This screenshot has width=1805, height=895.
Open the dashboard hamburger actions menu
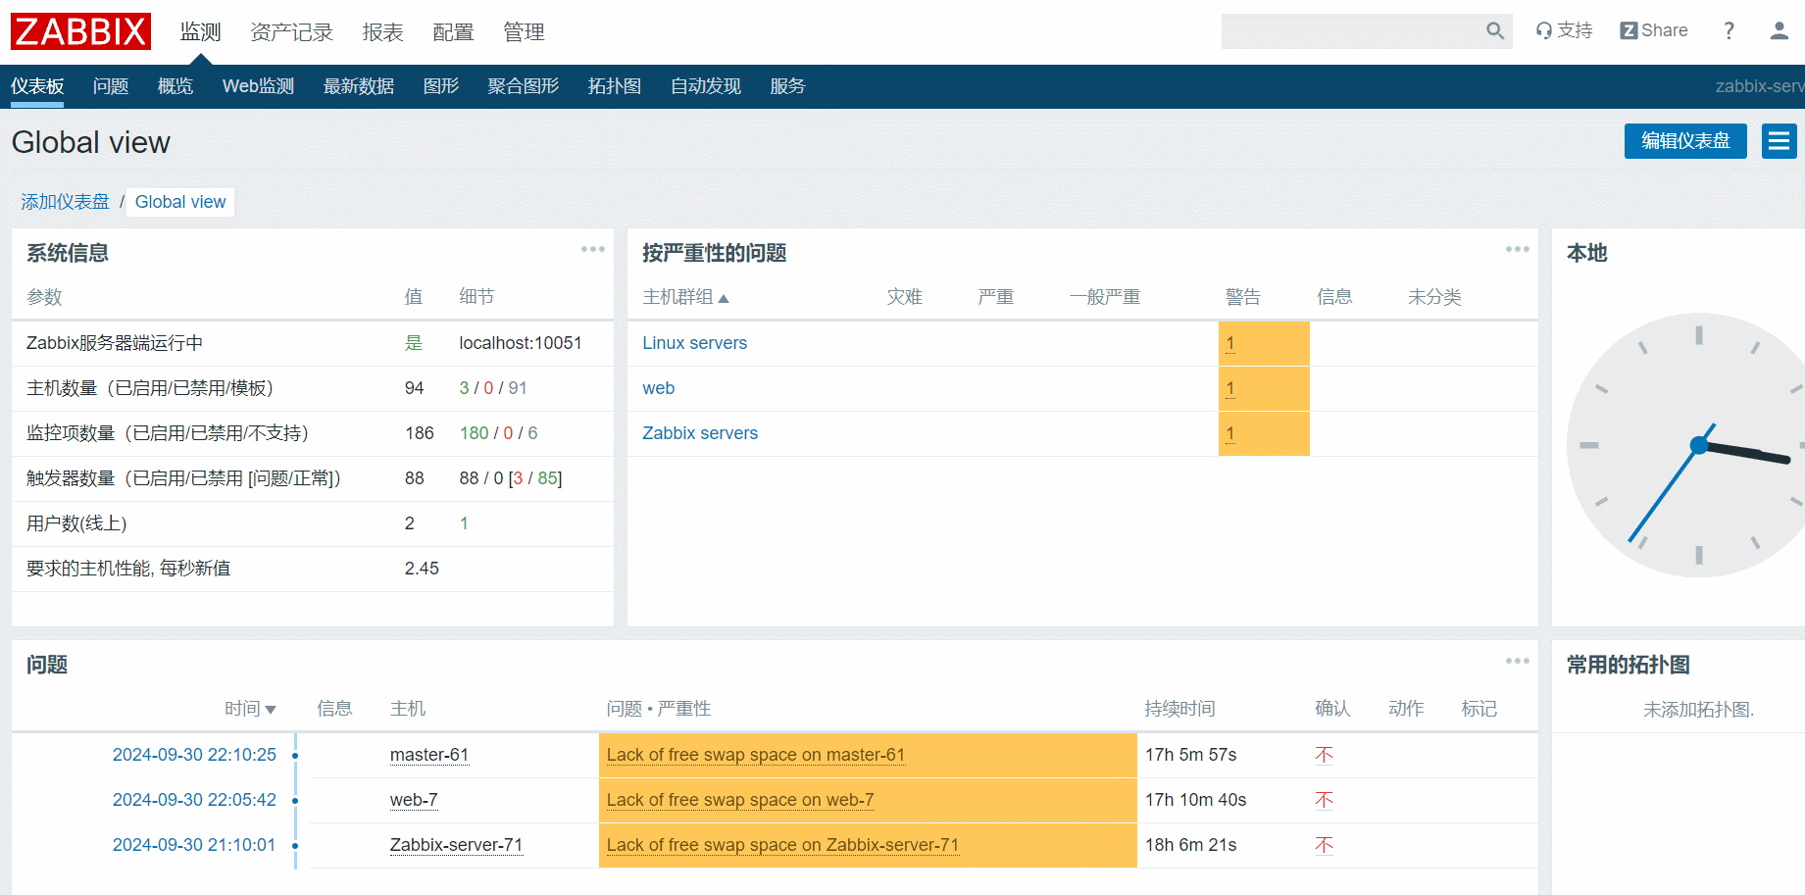click(x=1779, y=141)
